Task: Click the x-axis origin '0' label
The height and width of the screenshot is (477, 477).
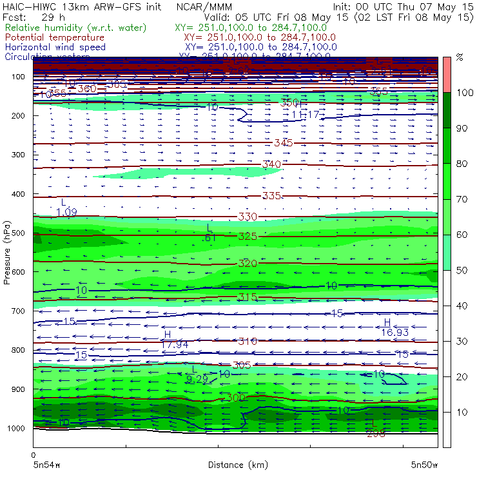Action: 34,455
